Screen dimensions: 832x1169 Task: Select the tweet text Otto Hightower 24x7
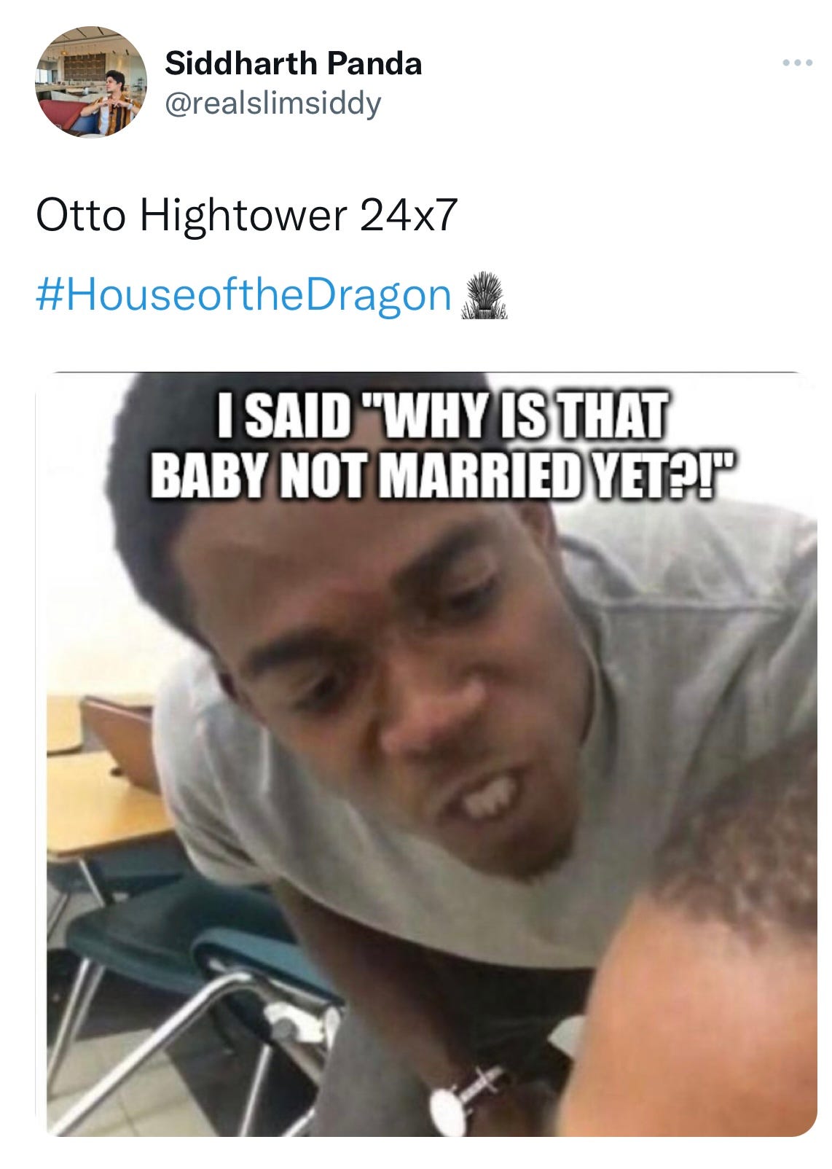point(246,216)
